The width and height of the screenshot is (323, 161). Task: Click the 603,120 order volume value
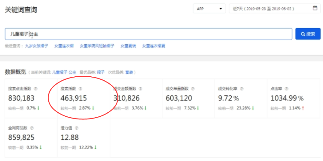(179, 98)
